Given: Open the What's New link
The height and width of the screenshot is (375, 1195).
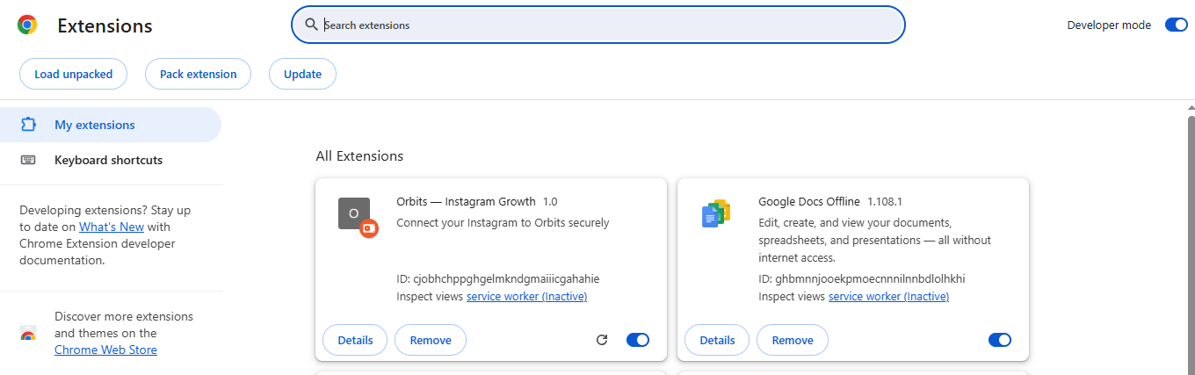Looking at the screenshot, I should tap(112, 227).
